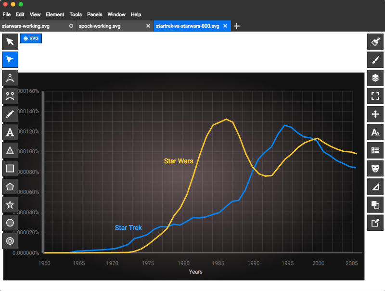Open the Edit menu

20,14
